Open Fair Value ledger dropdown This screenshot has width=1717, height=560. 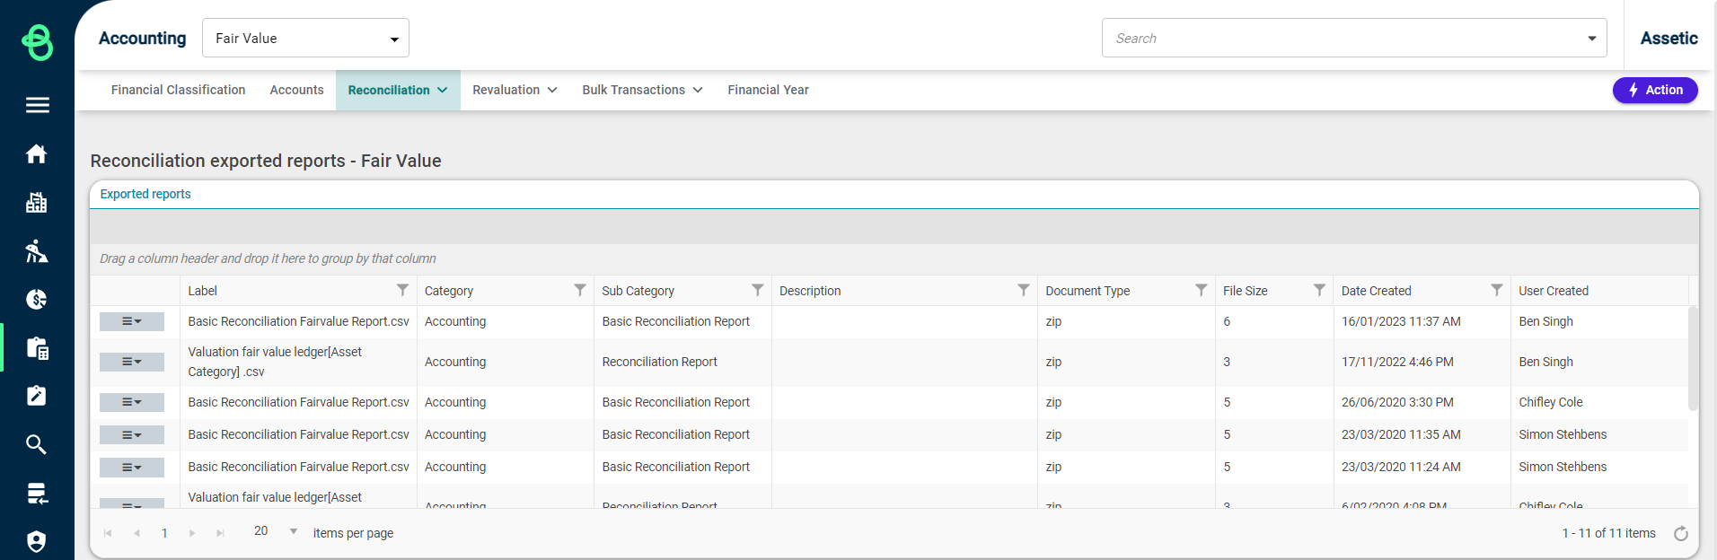(305, 38)
